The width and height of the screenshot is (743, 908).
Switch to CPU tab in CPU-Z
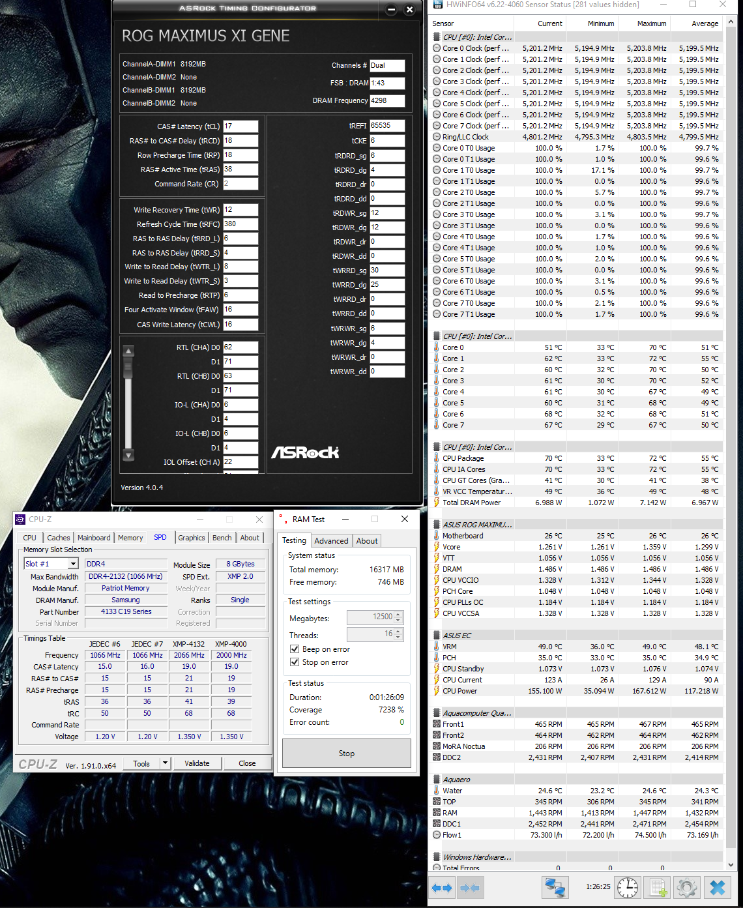coord(30,538)
